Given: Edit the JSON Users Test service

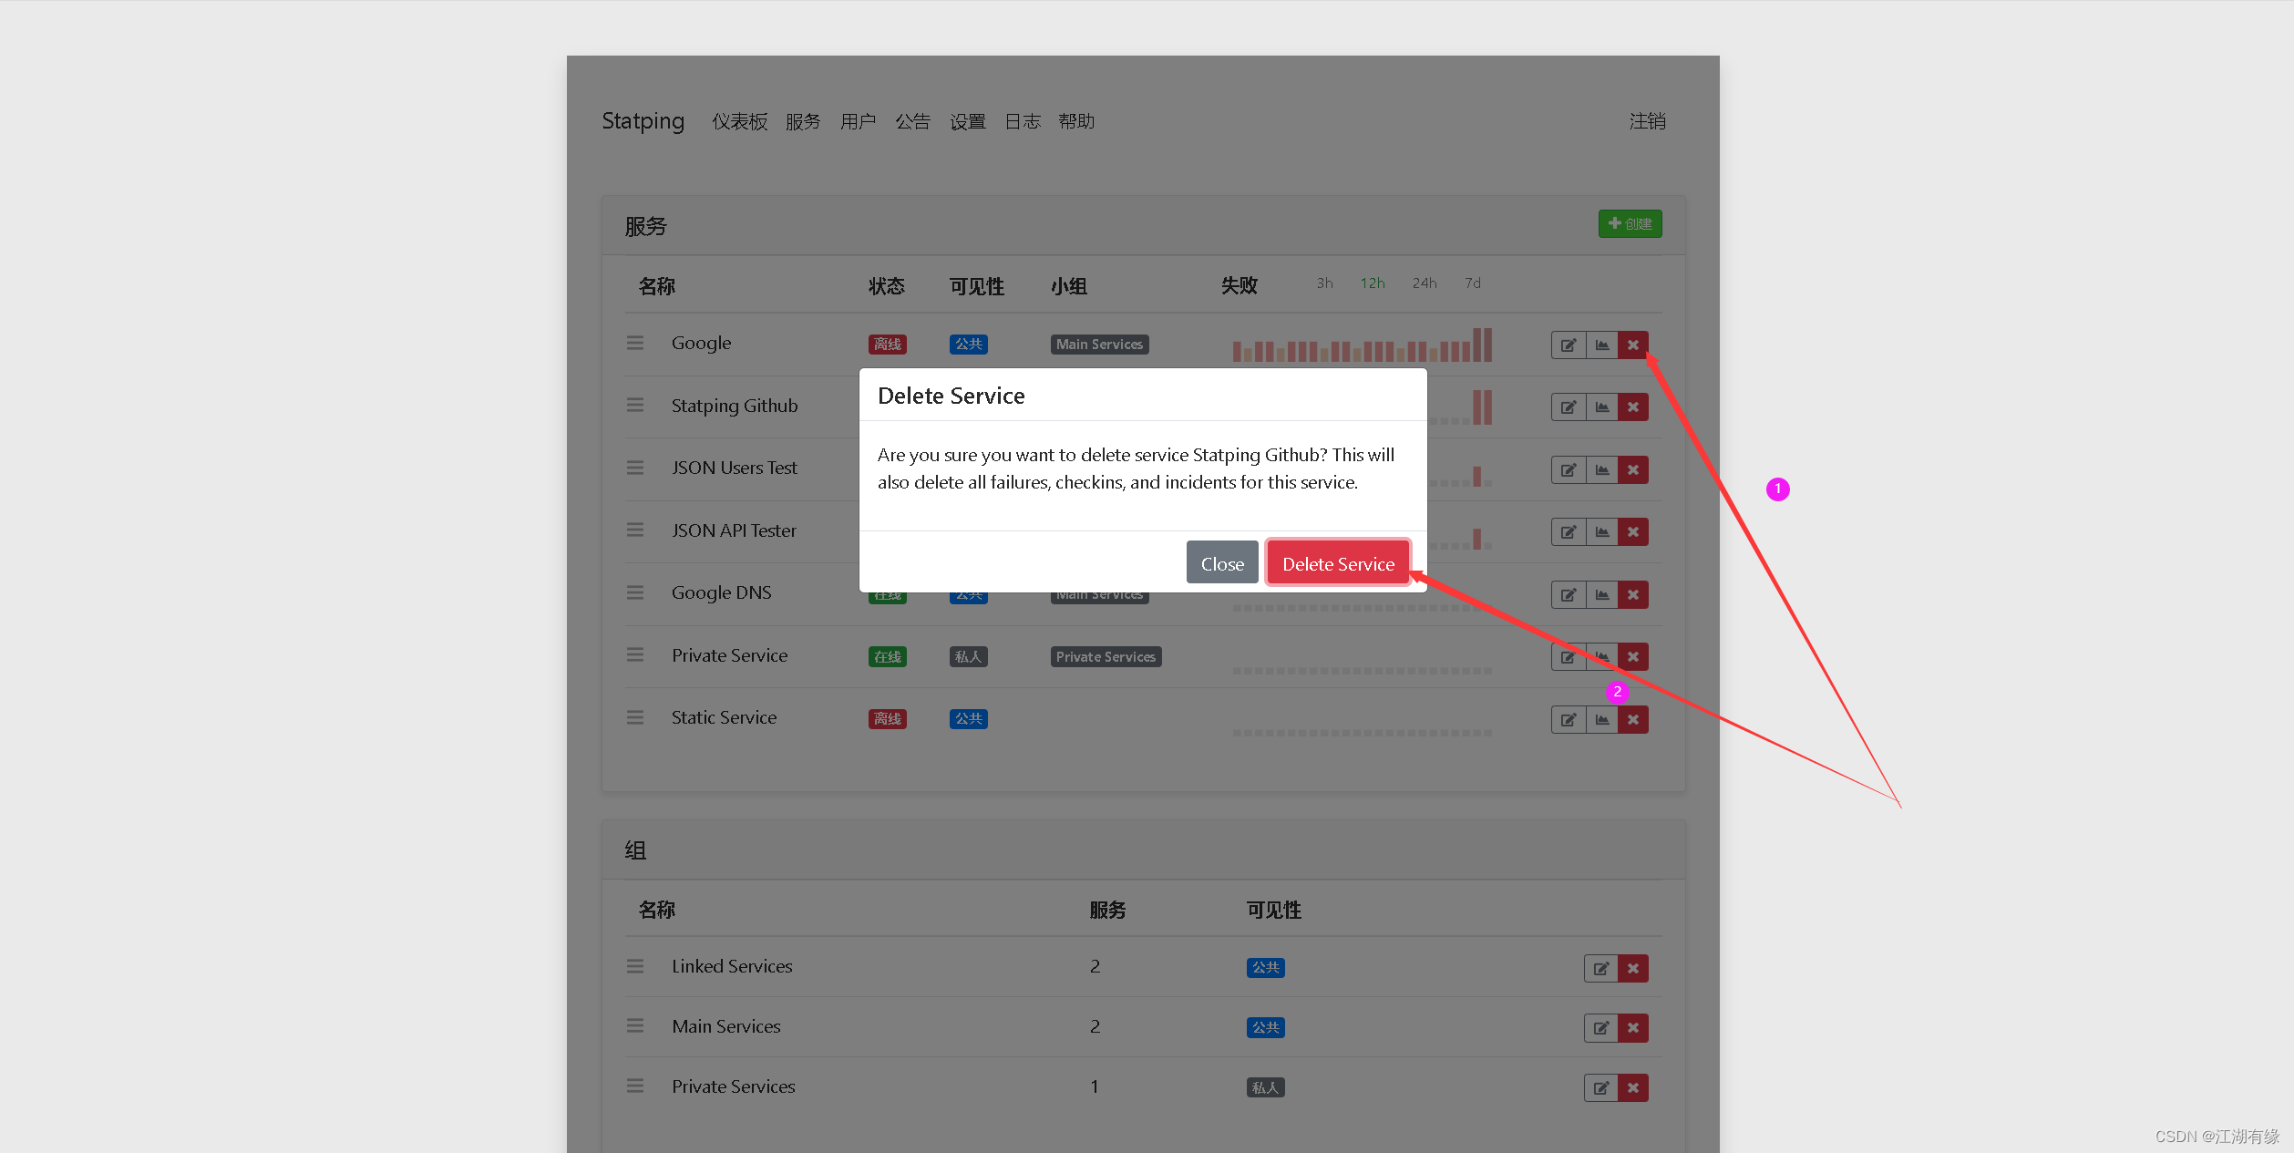Looking at the screenshot, I should (x=1569, y=470).
